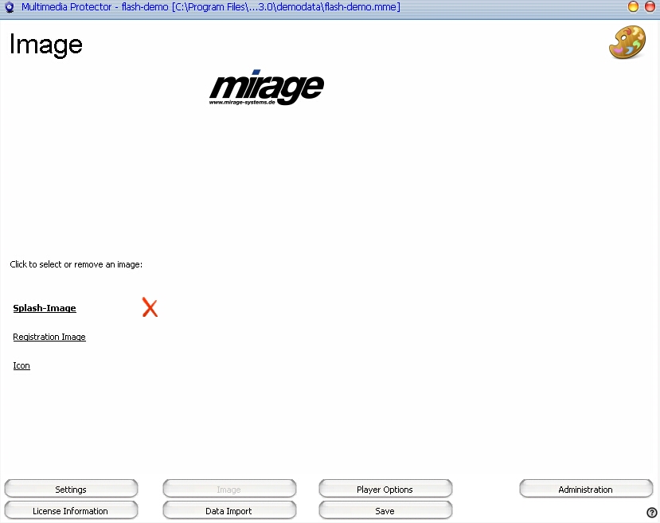Click the greyed-out Image button

(x=228, y=489)
